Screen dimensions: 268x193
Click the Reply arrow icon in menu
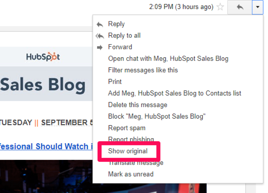coord(100,24)
